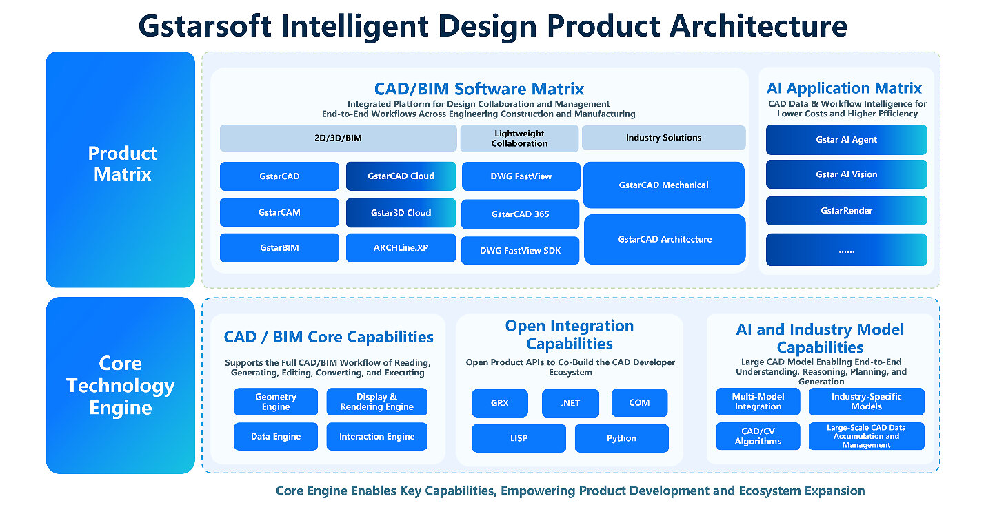Click 'Open Product APIs to Co-Build' description
This screenshot has width=986, height=505.
click(570, 367)
